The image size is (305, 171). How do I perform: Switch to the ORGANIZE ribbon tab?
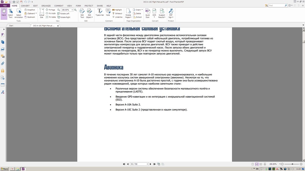[46, 5]
